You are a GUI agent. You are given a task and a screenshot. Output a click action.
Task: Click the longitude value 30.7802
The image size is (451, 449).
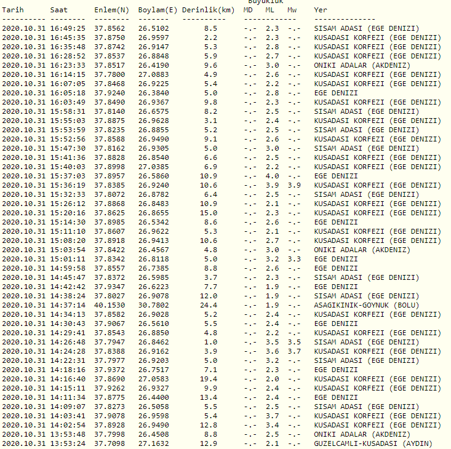click(x=154, y=305)
